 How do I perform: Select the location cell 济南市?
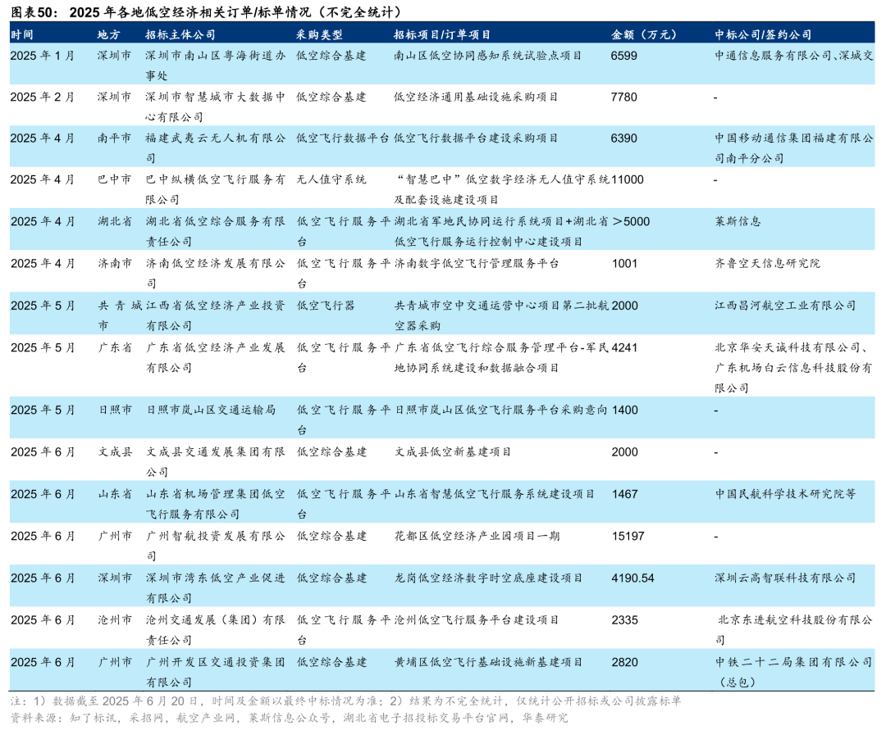click(x=115, y=264)
